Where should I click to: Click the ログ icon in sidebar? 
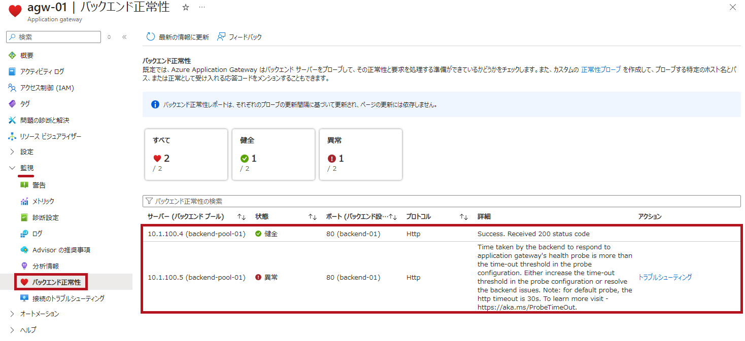tap(24, 234)
